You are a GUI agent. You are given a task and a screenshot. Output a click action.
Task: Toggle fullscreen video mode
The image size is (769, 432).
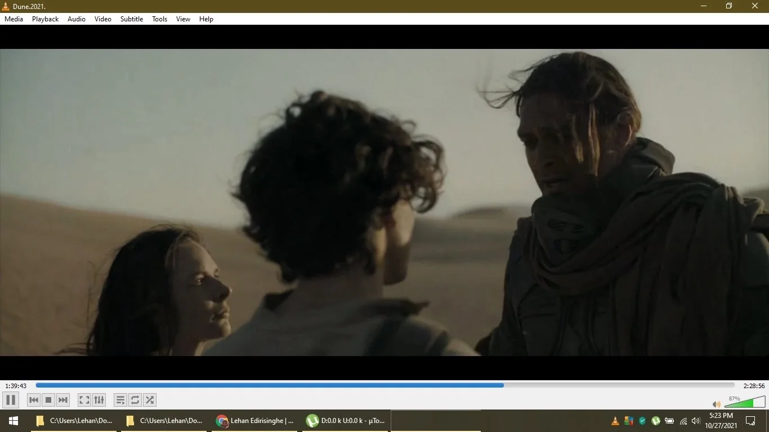click(x=84, y=400)
